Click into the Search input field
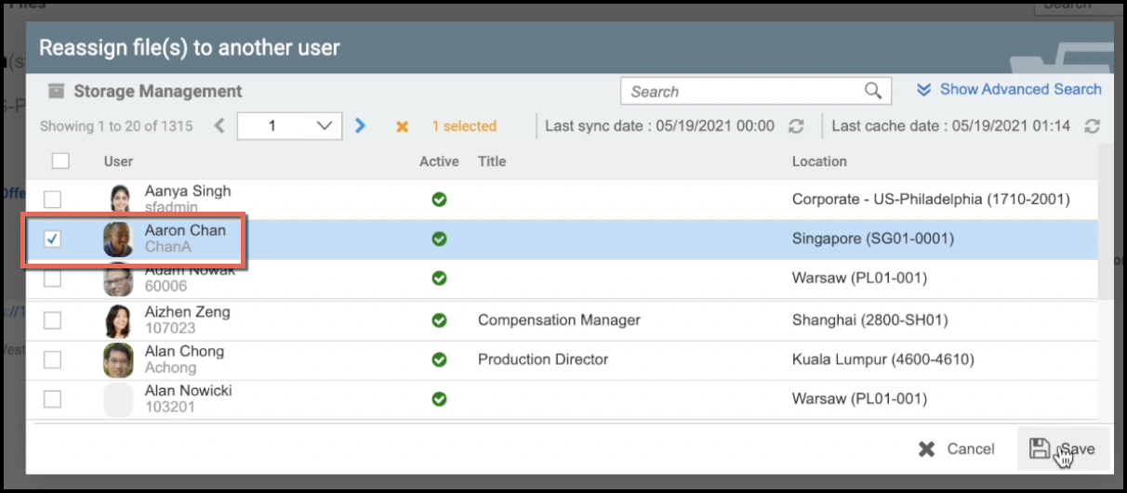 pos(741,91)
